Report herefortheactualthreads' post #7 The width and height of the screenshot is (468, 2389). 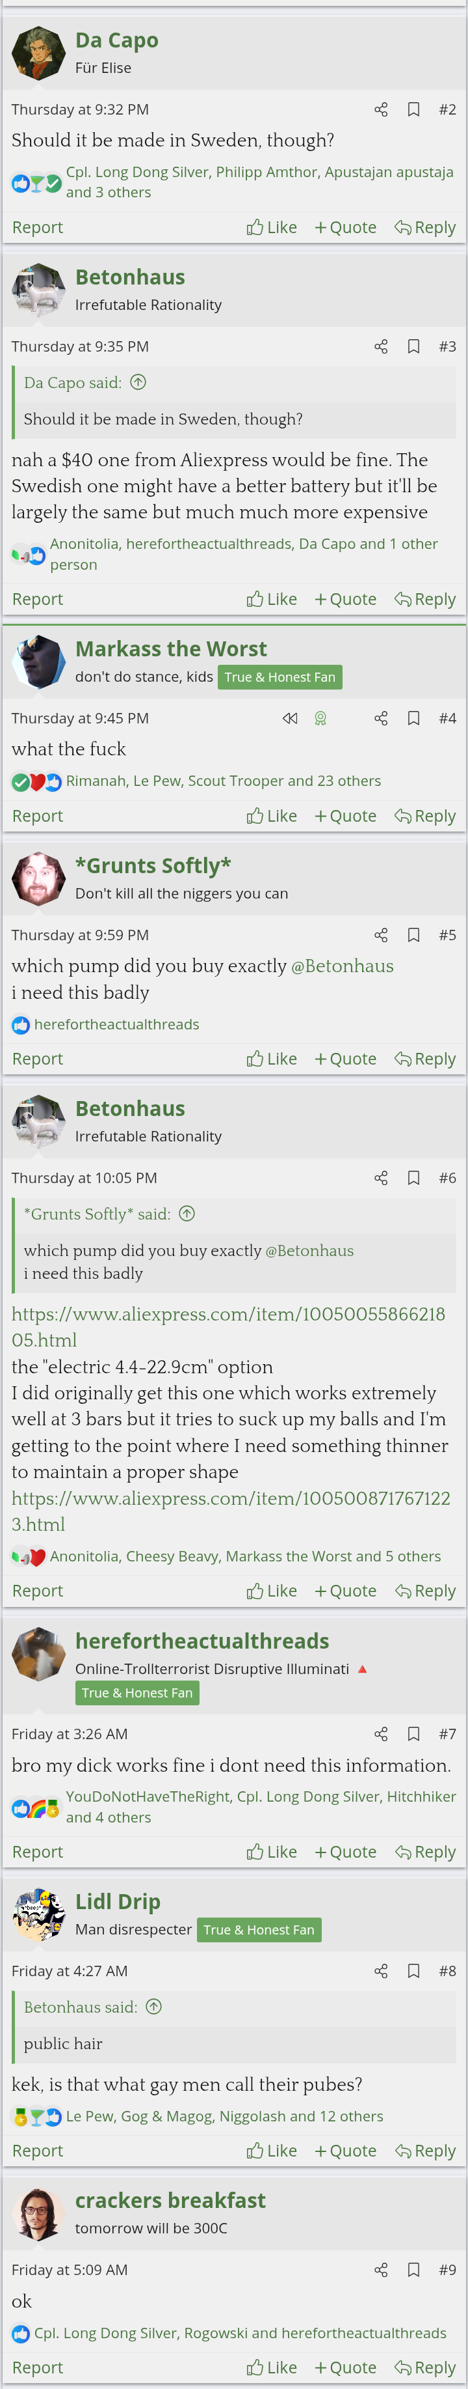38,1851
